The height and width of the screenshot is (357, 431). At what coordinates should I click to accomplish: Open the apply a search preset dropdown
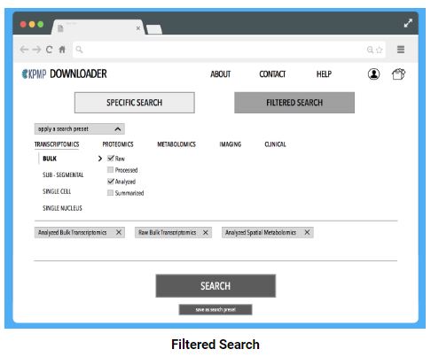click(x=80, y=128)
